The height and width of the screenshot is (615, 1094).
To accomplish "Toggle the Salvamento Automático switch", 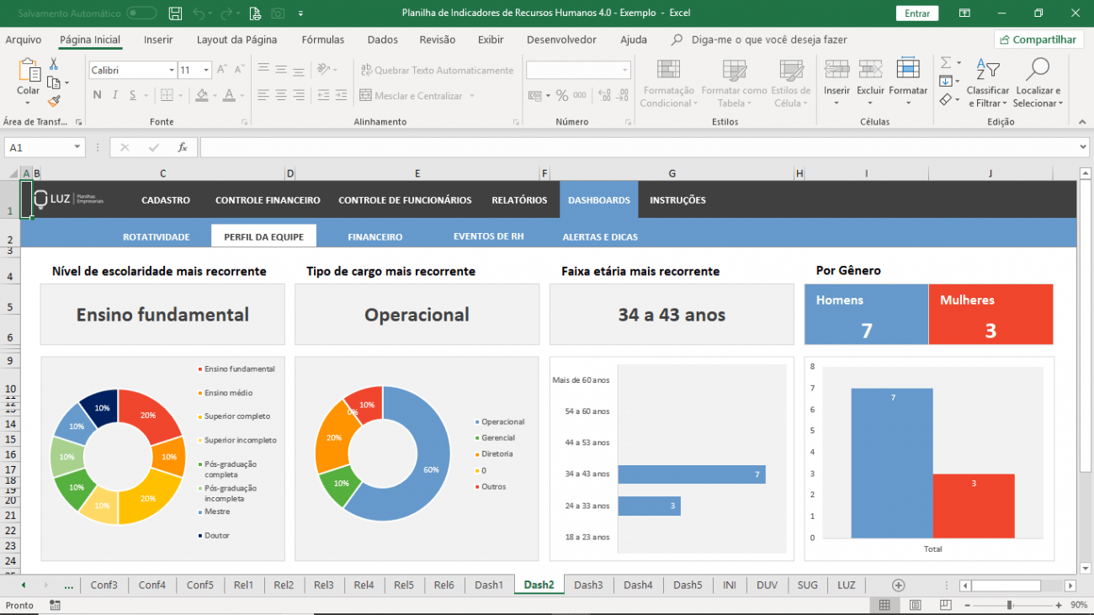I will coord(141,13).
